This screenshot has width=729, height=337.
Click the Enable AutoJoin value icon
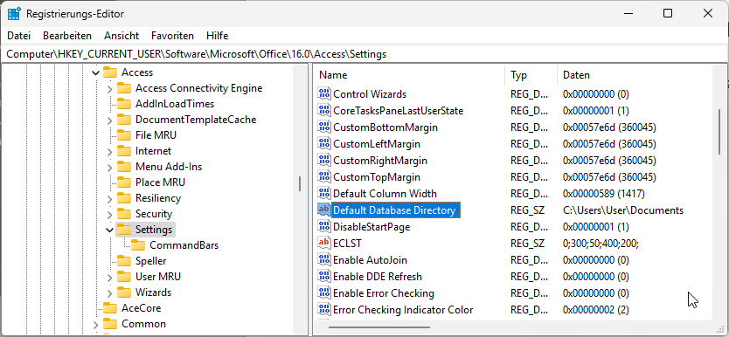(323, 260)
